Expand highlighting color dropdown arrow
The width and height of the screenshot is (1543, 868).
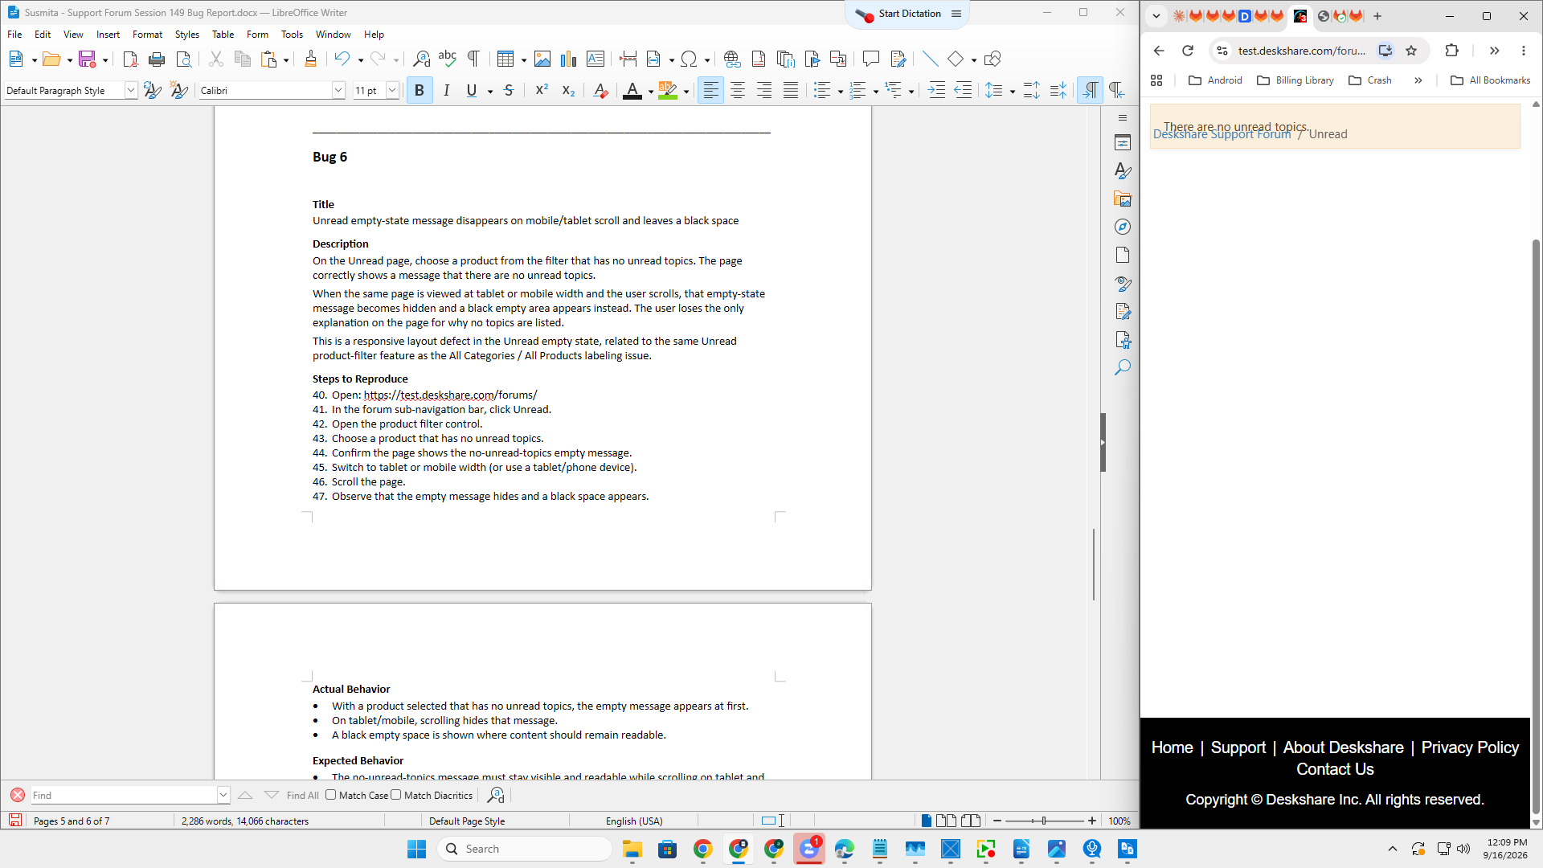tap(686, 92)
